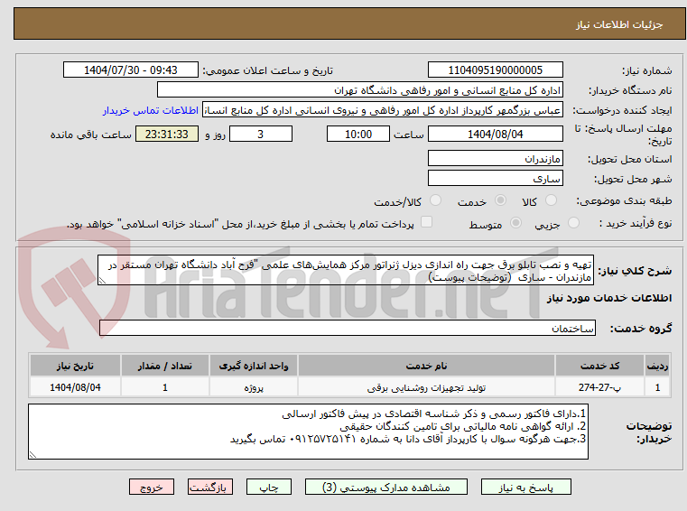Open مشاهده مدارک پیوستی (3) button

pyautogui.click(x=386, y=488)
